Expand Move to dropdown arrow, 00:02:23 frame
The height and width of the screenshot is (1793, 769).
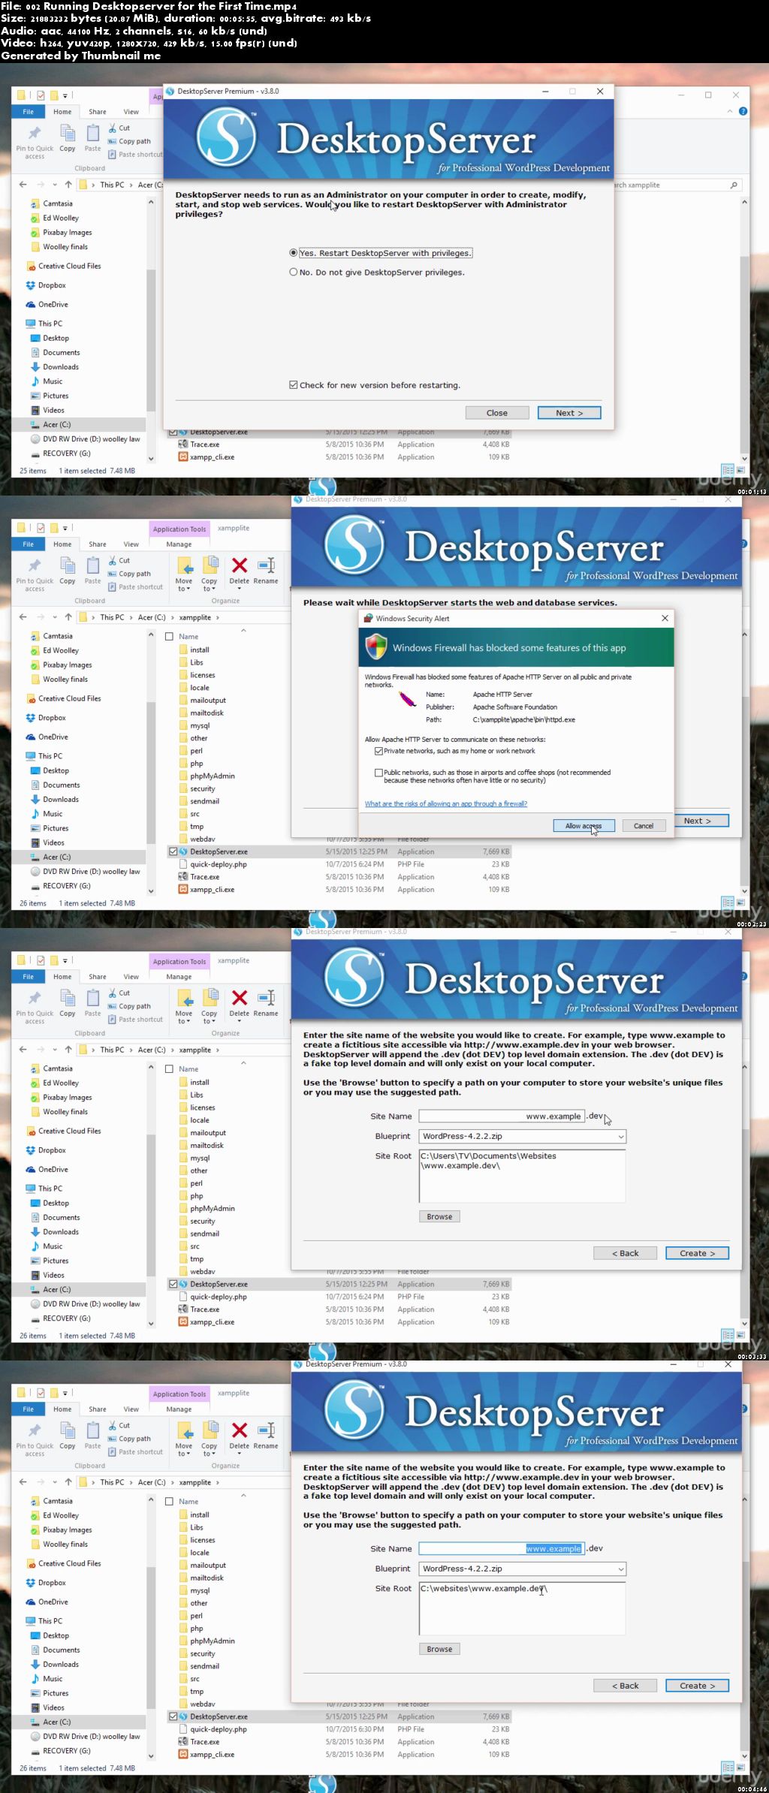(x=188, y=589)
